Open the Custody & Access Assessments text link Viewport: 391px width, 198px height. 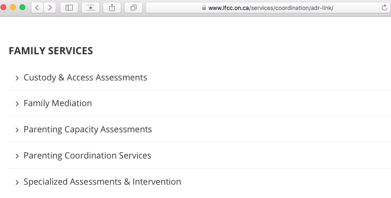(85, 78)
